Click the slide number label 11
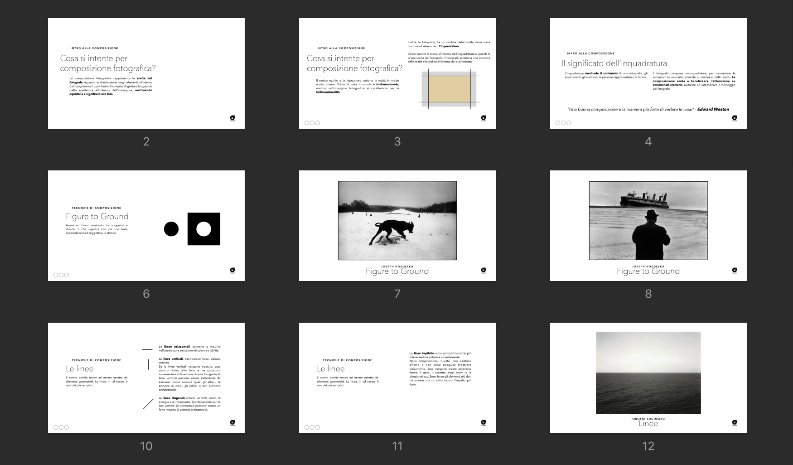 397,446
